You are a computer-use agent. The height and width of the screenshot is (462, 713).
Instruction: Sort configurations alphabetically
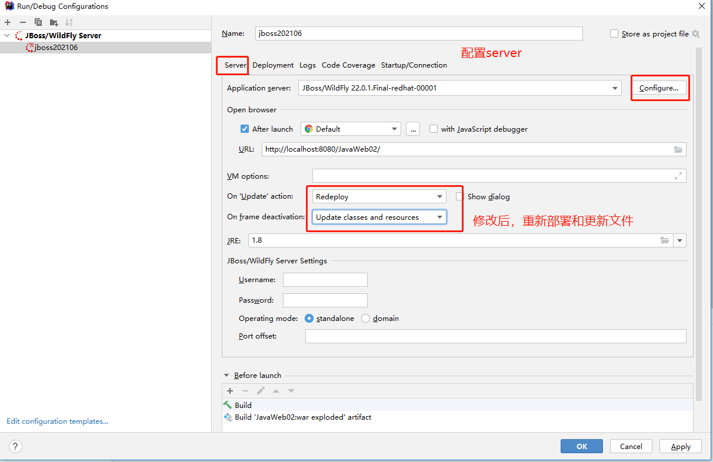click(69, 22)
